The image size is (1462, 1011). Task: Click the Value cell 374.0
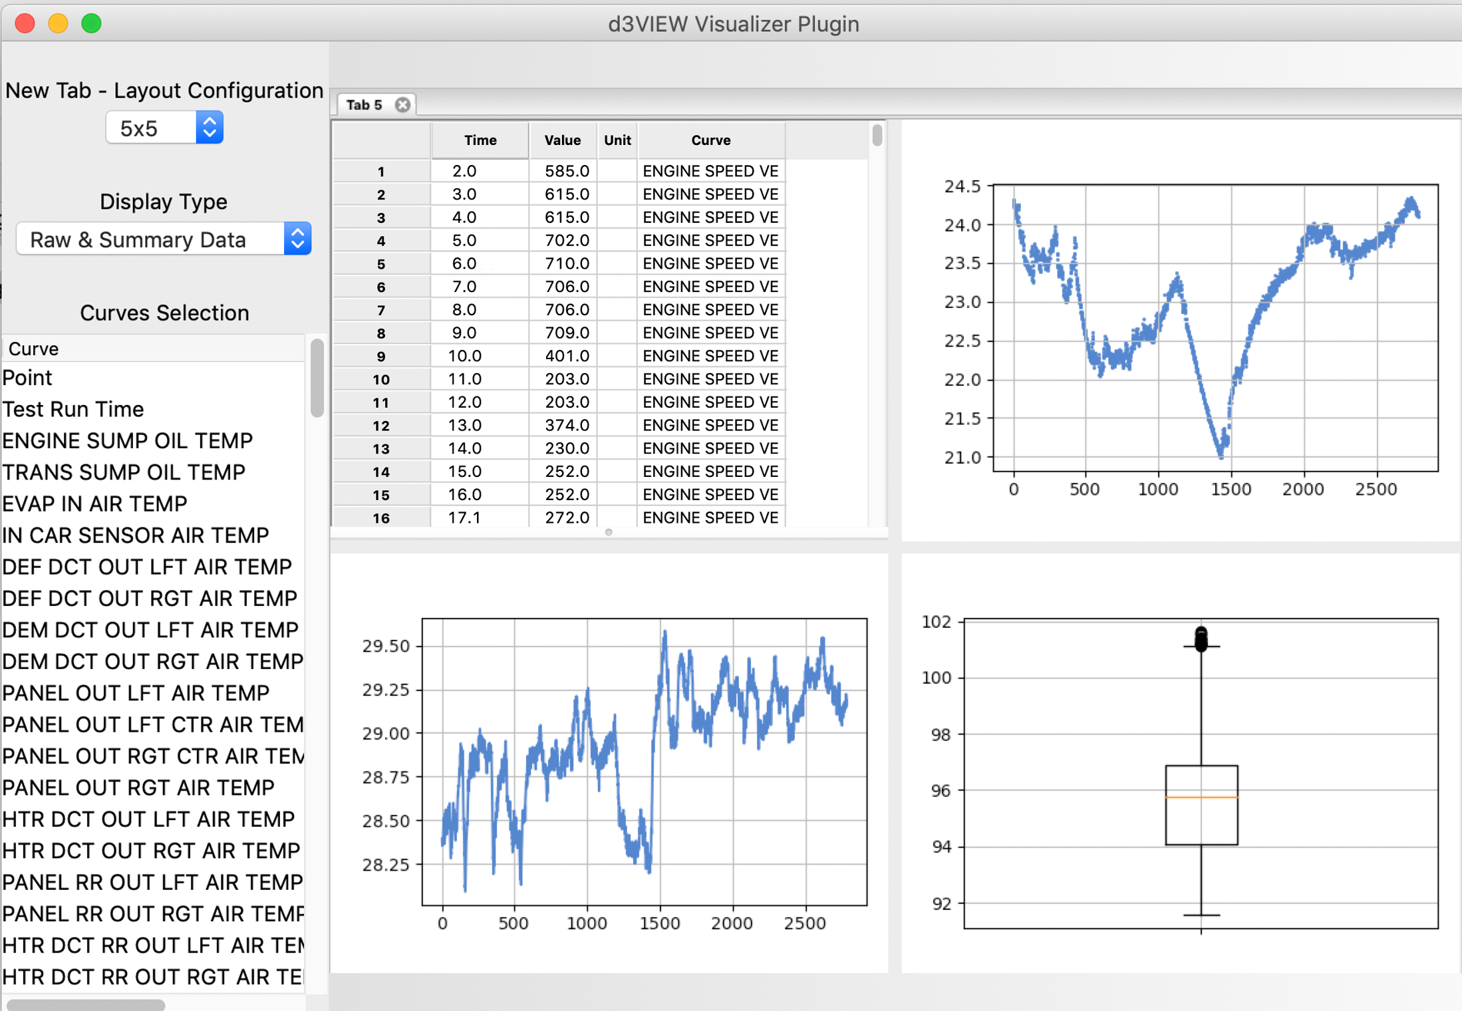[x=563, y=425]
